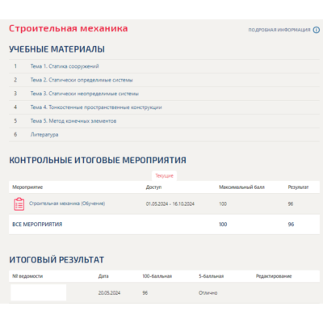Click the КОНТРОЛЬНЫЕ ИТОГОВЫЕ МЕРОПРИЯТИЯ heading
323x323 pixels.
[x=98, y=160]
